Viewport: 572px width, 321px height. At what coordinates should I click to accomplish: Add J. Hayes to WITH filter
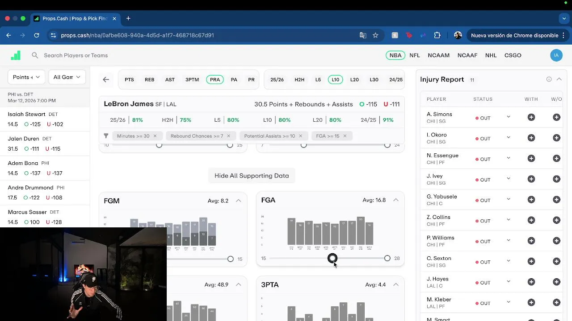tap(531, 282)
